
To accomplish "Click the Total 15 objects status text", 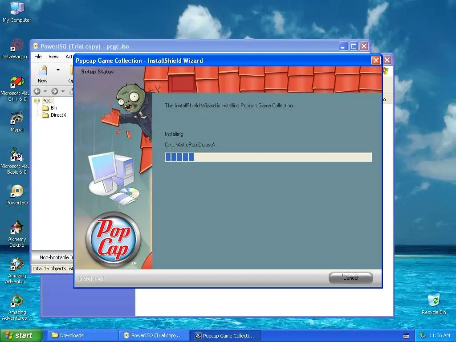I will [53, 269].
